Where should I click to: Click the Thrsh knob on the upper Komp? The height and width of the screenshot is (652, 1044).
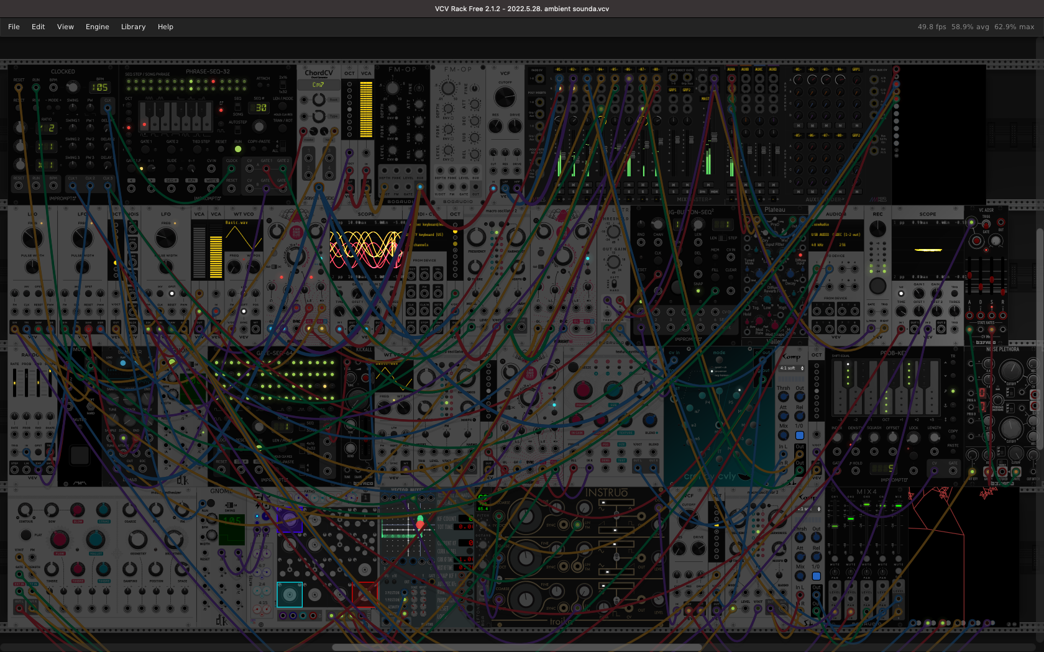[784, 396]
